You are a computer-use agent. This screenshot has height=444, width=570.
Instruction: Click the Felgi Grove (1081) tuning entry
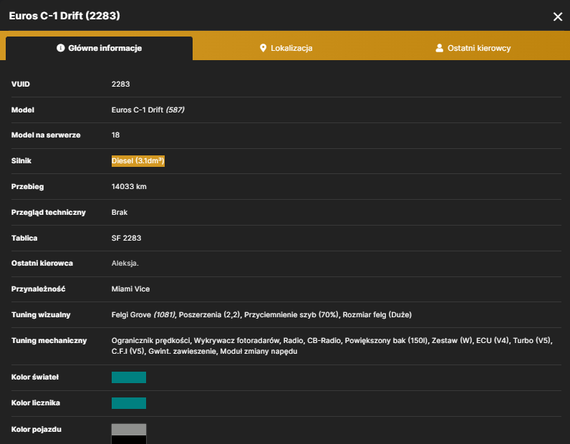tap(143, 315)
